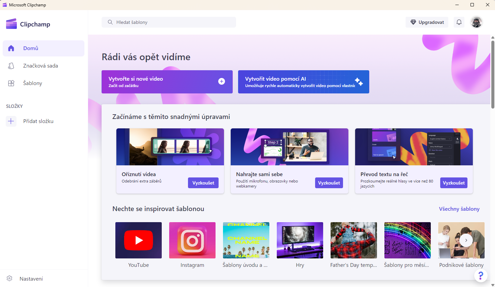Image resolution: width=495 pixels, height=287 pixels.
Task: Open the YouTube template thumbnail
Action: (139, 240)
